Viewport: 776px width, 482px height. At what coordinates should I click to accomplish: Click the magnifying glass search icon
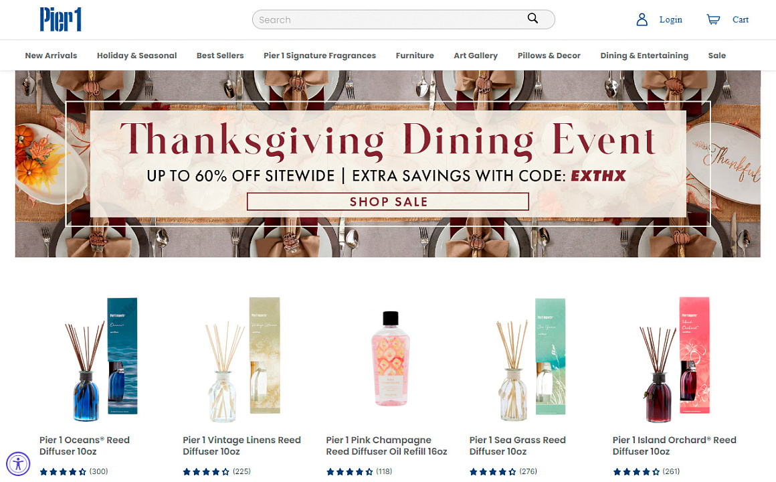coord(532,18)
